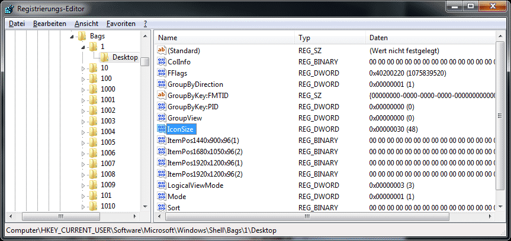511x241 pixels.
Task: Expand the key 1007 tree node
Action: pyautogui.click(x=83, y=164)
